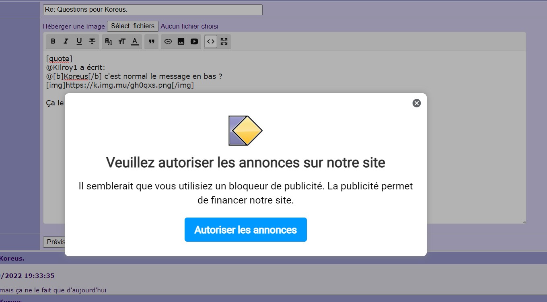Open the font family picker
Screen dimensions: 547x302
click(109, 41)
